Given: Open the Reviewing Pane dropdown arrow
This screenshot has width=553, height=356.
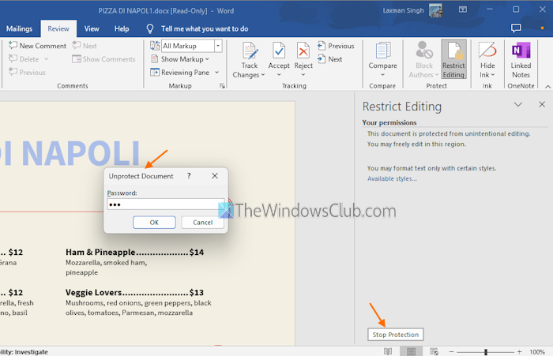Looking at the screenshot, I should point(217,73).
